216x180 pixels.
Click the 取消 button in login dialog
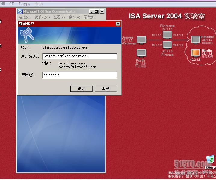tap(106, 89)
